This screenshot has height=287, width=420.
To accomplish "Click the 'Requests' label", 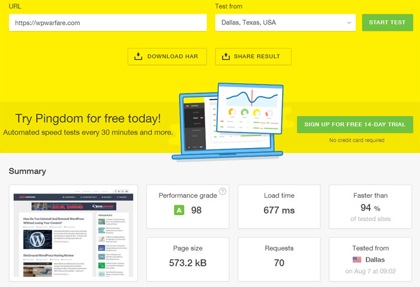I will tap(279, 248).
